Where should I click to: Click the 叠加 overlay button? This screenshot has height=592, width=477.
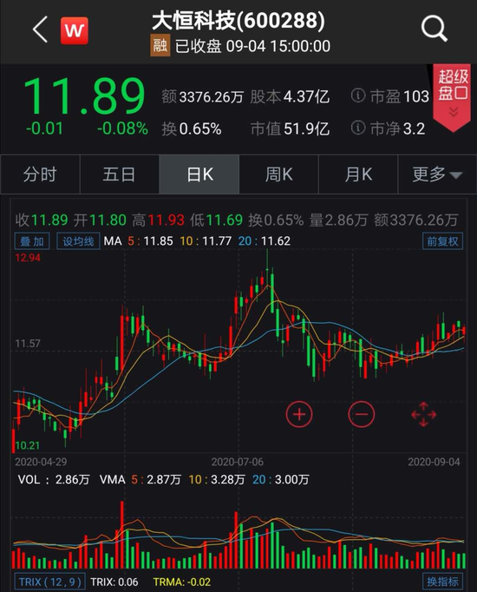pos(32,240)
